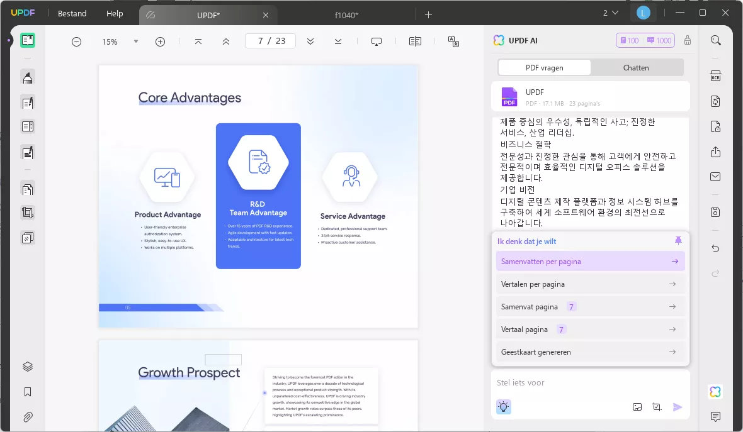Expand the zoom level dropdown
The width and height of the screenshot is (743, 432).
136,42
